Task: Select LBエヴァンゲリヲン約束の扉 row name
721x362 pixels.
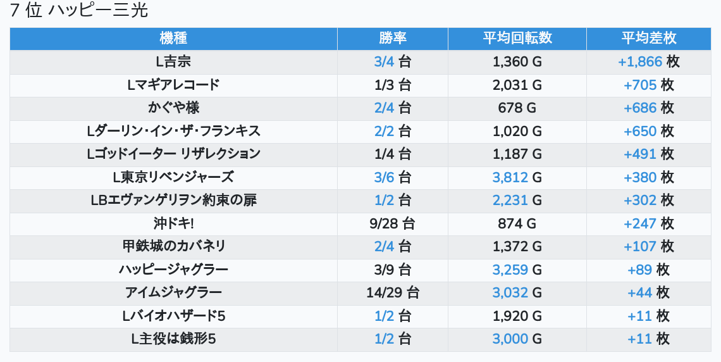Action: tap(173, 200)
